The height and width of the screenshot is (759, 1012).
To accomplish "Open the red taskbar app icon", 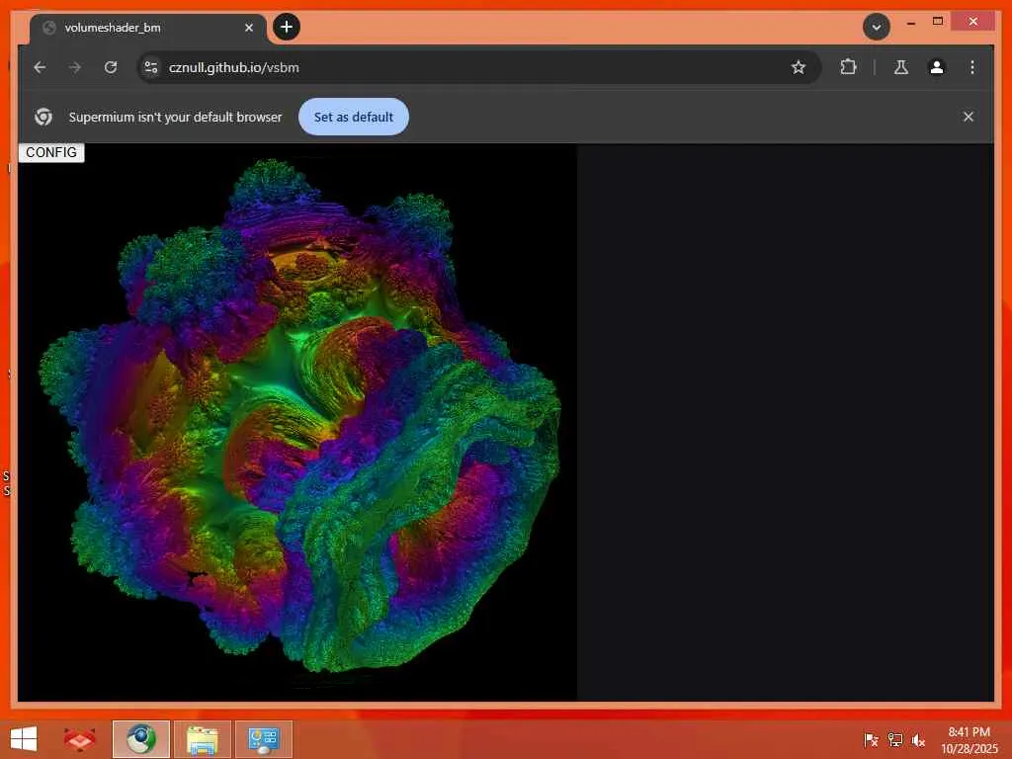I will click(x=80, y=739).
